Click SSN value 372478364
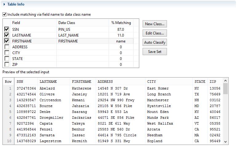 tap(26, 88)
